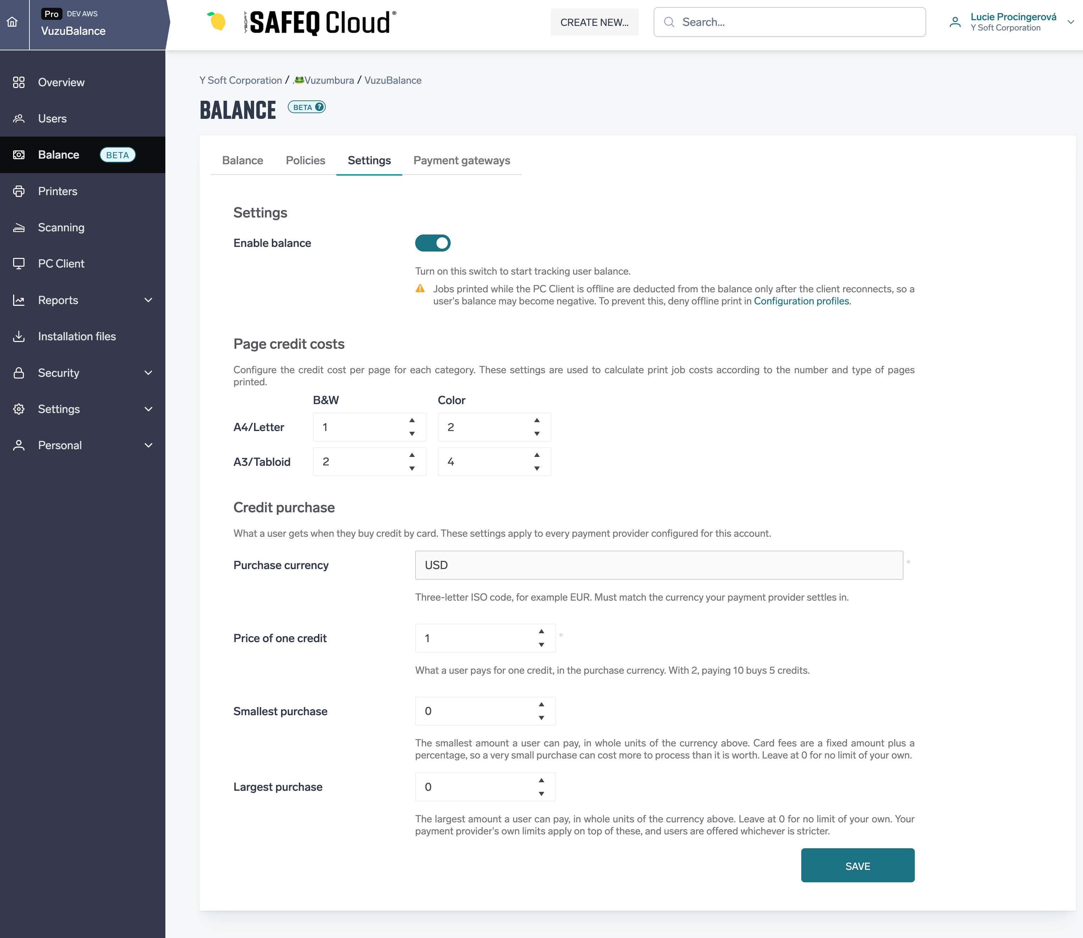
Task: Click the Largest purchase input field
Action: coord(485,787)
